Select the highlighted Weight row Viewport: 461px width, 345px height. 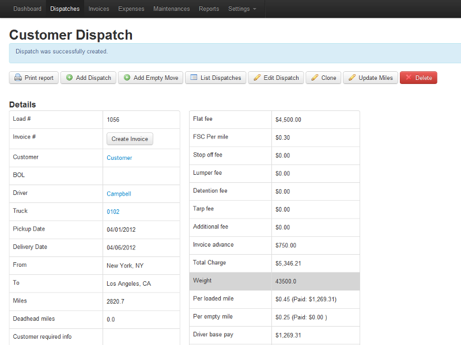274,281
